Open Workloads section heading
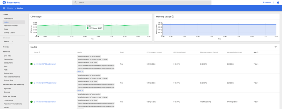 point(6,52)
